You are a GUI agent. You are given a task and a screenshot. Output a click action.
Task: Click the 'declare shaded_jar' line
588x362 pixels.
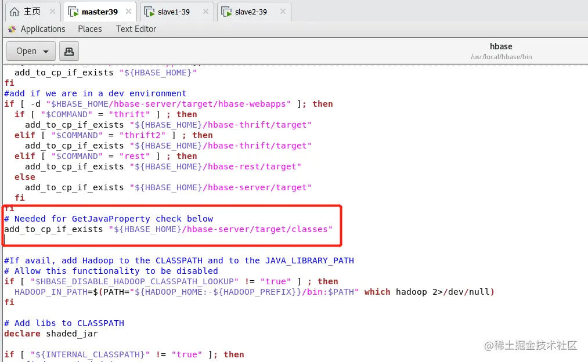point(51,334)
